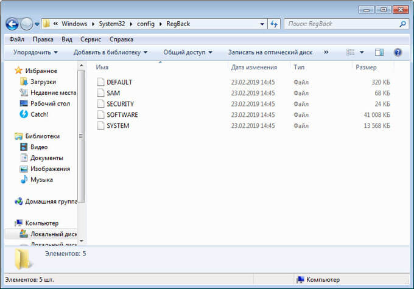This screenshot has width=414, height=289.
Task: Click Рабочий стол desktop icon
Action: coord(24,103)
